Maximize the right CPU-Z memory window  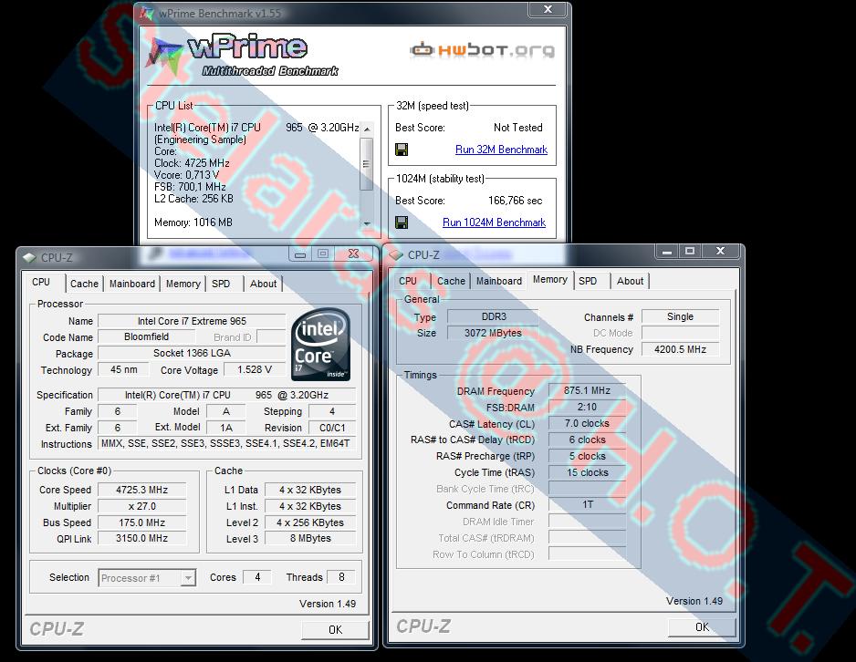point(690,251)
